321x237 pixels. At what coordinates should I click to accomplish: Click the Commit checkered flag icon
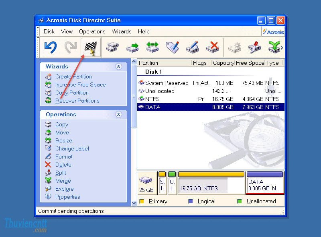tap(91, 47)
